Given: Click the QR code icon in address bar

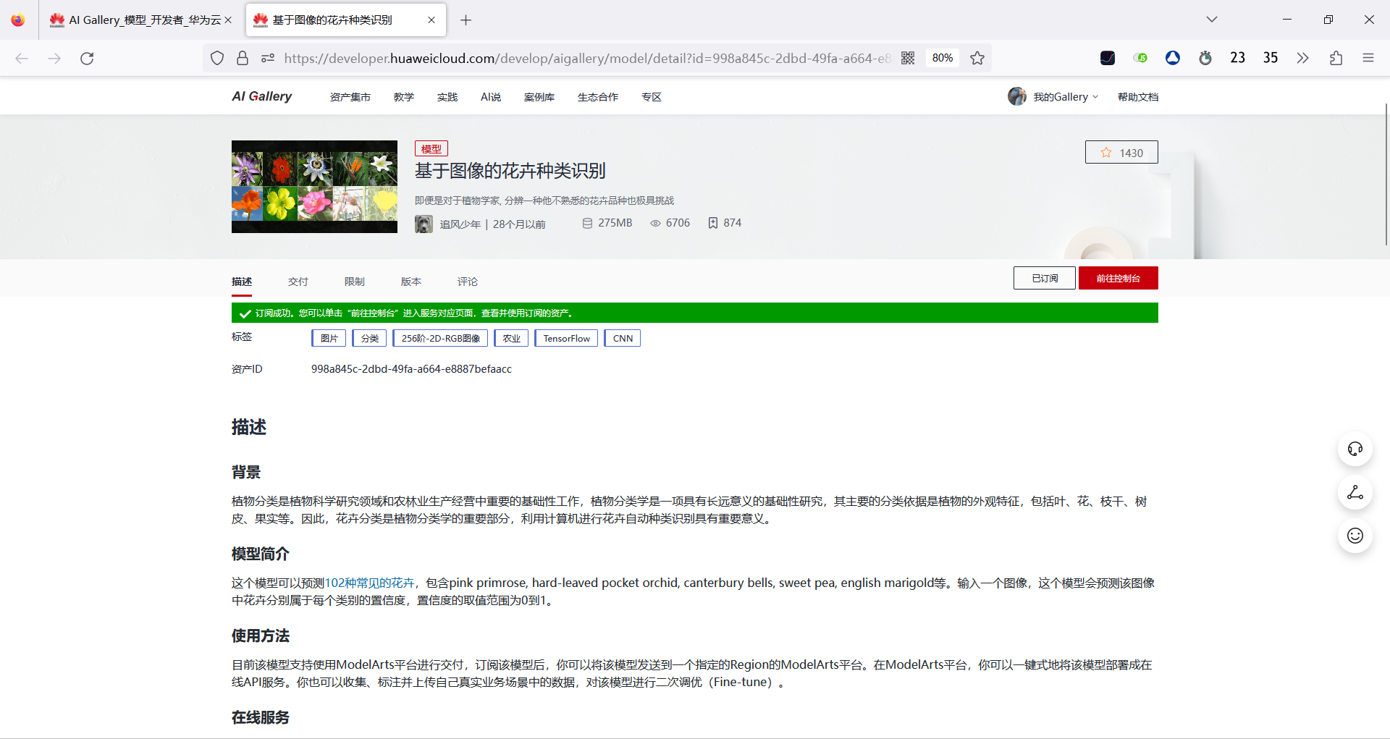Looking at the screenshot, I should (x=907, y=58).
